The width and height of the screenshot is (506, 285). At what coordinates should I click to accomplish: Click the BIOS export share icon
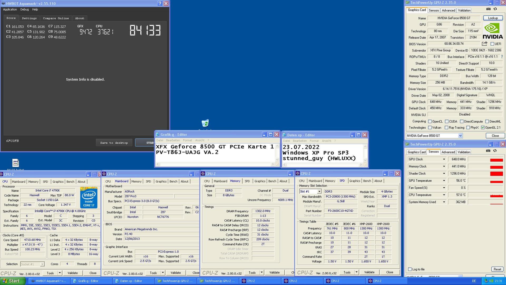pos(484,44)
